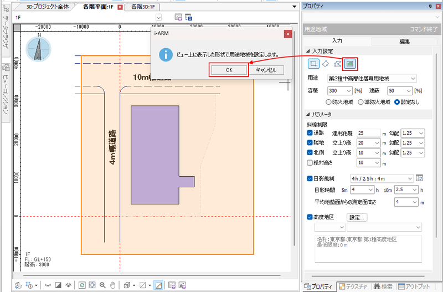Toggle the highlighted orange-diagonal square icon
Image resolution: width=443 pixels, height=292 pixels.
point(158,285)
